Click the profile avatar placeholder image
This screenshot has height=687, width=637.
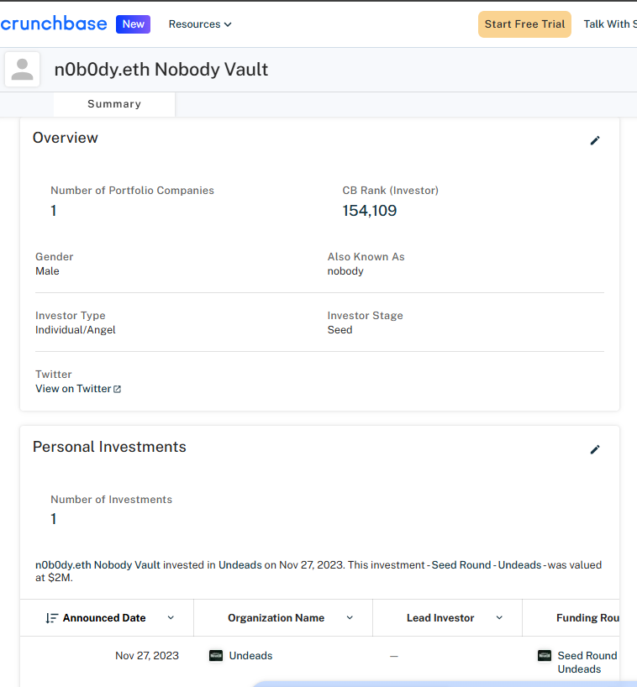(x=23, y=69)
